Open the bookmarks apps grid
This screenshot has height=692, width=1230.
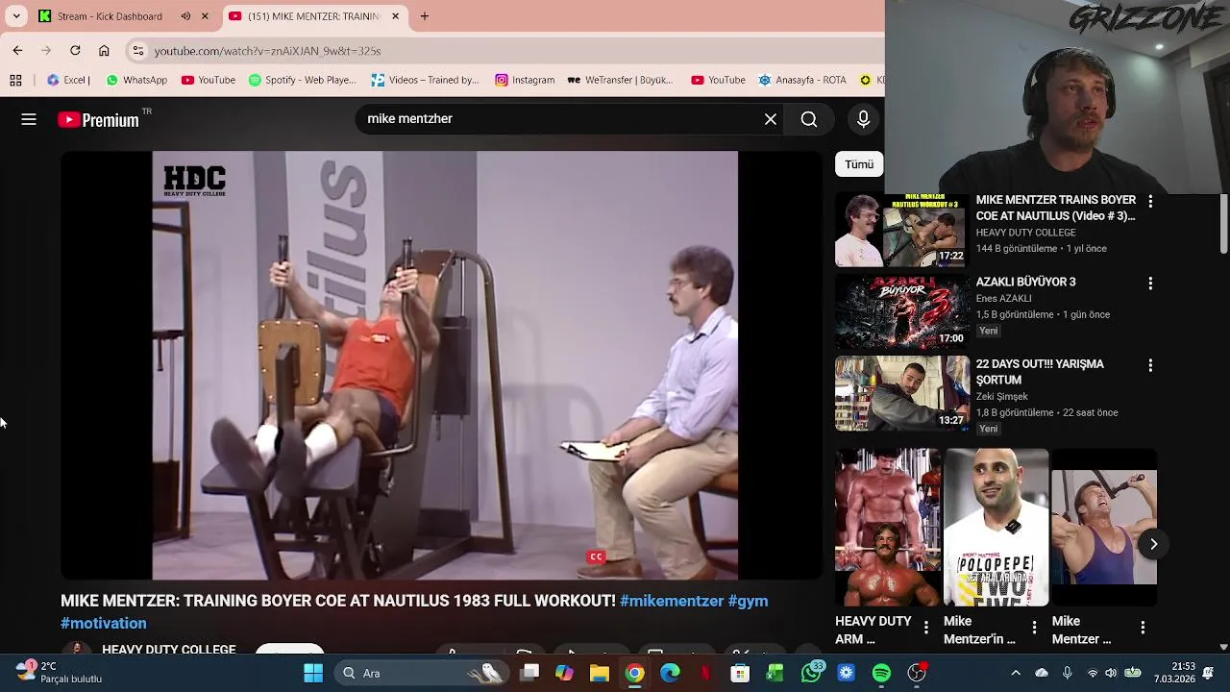(x=15, y=80)
